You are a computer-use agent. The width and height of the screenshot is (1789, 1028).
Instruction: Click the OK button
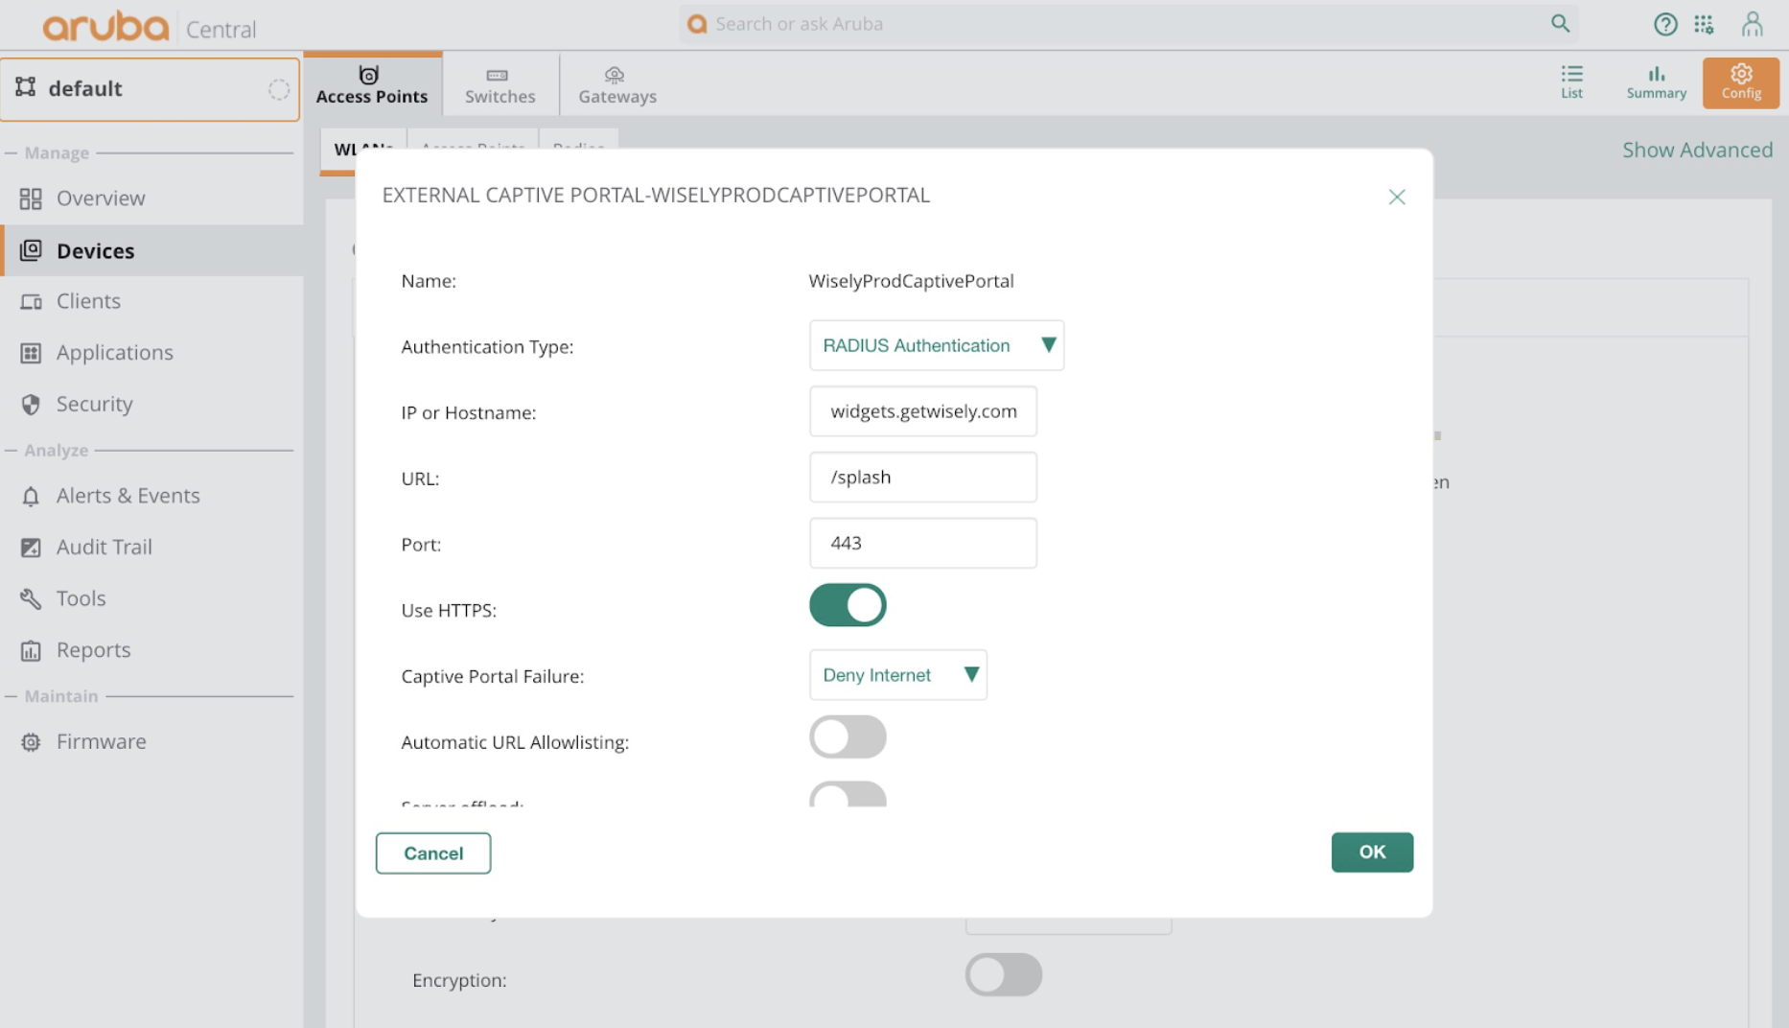tap(1372, 852)
